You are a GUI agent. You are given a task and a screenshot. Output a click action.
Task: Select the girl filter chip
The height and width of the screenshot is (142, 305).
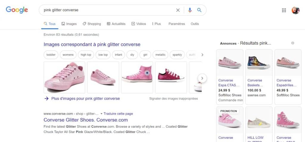coord(145,55)
